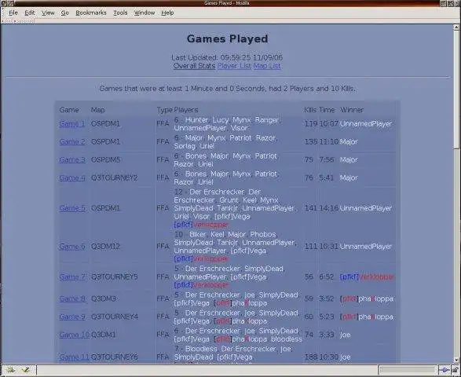Follow the Overall Stats link
The image size is (461, 377).
194,66
